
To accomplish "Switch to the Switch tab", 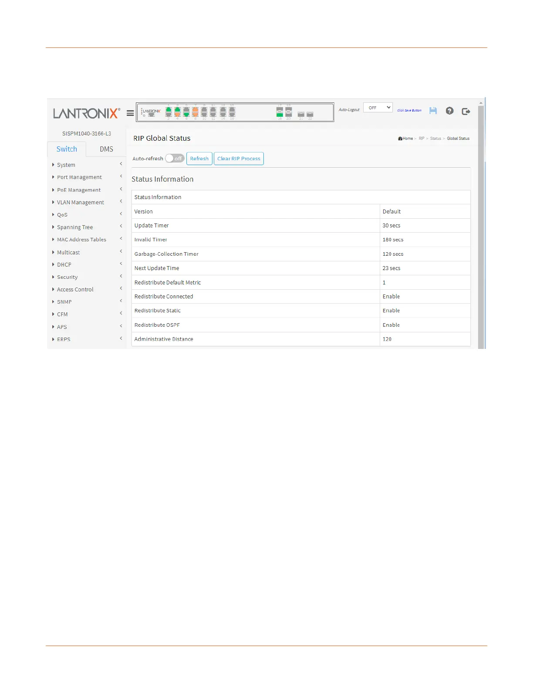I will coord(67,149).
